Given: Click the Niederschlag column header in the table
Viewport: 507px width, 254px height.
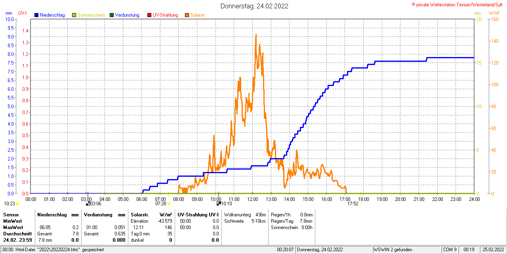Looking at the screenshot, I should pos(52,214).
